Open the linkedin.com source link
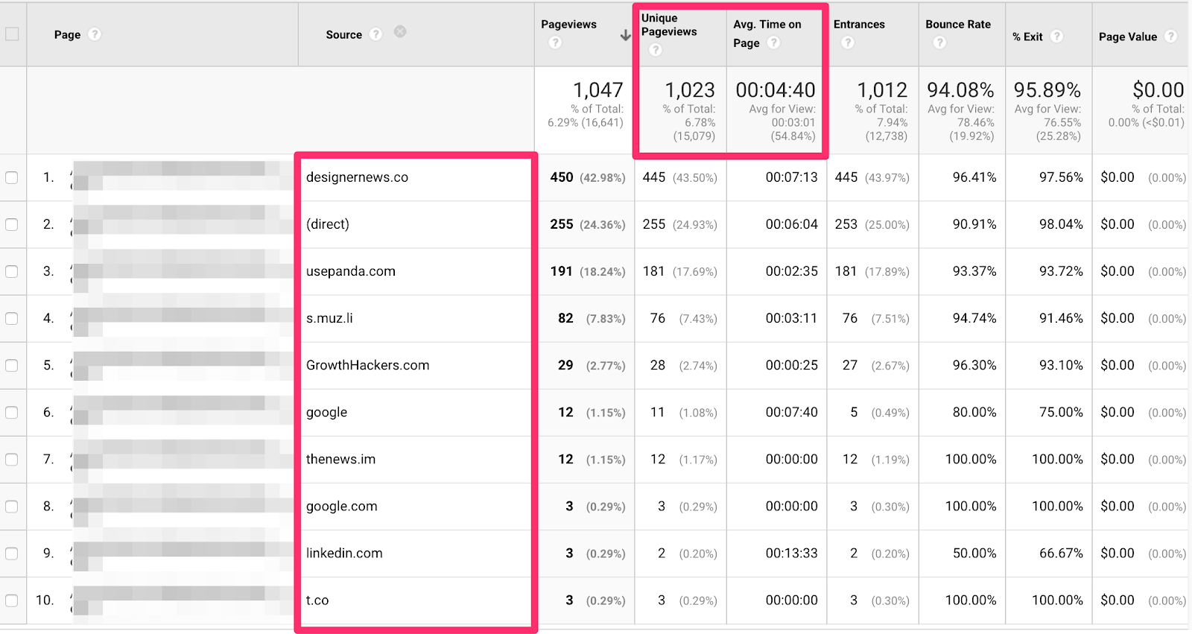1192x634 pixels. [x=344, y=553]
